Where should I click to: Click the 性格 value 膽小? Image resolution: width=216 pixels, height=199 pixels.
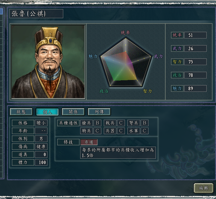41,123
